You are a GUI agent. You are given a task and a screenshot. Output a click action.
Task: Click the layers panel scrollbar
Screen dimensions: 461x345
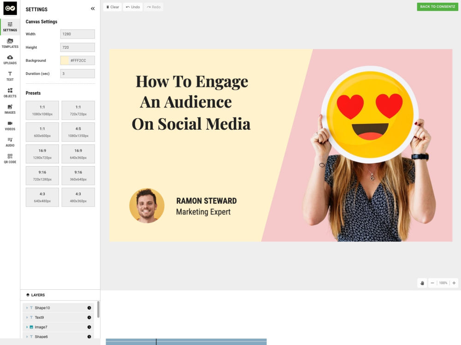tap(98, 309)
